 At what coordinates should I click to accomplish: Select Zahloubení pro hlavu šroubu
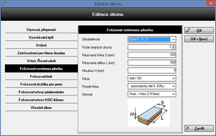41,53
